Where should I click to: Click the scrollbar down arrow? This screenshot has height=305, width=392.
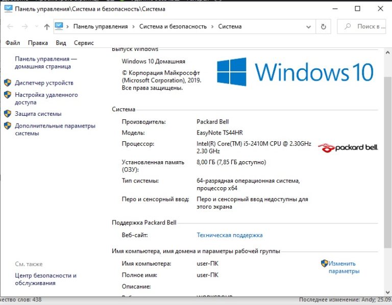[387, 292]
